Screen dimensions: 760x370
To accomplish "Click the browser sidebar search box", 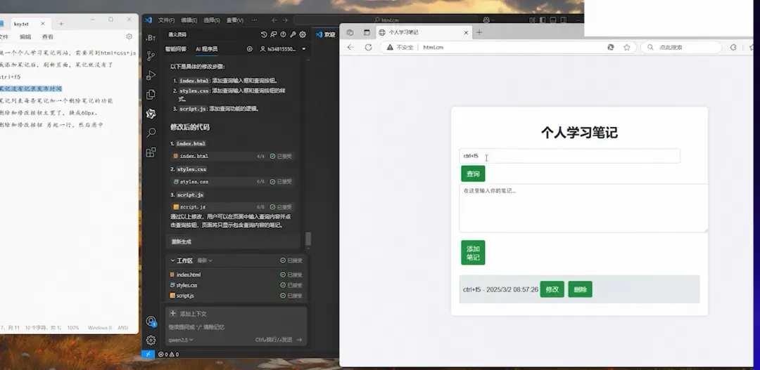I will (x=681, y=48).
